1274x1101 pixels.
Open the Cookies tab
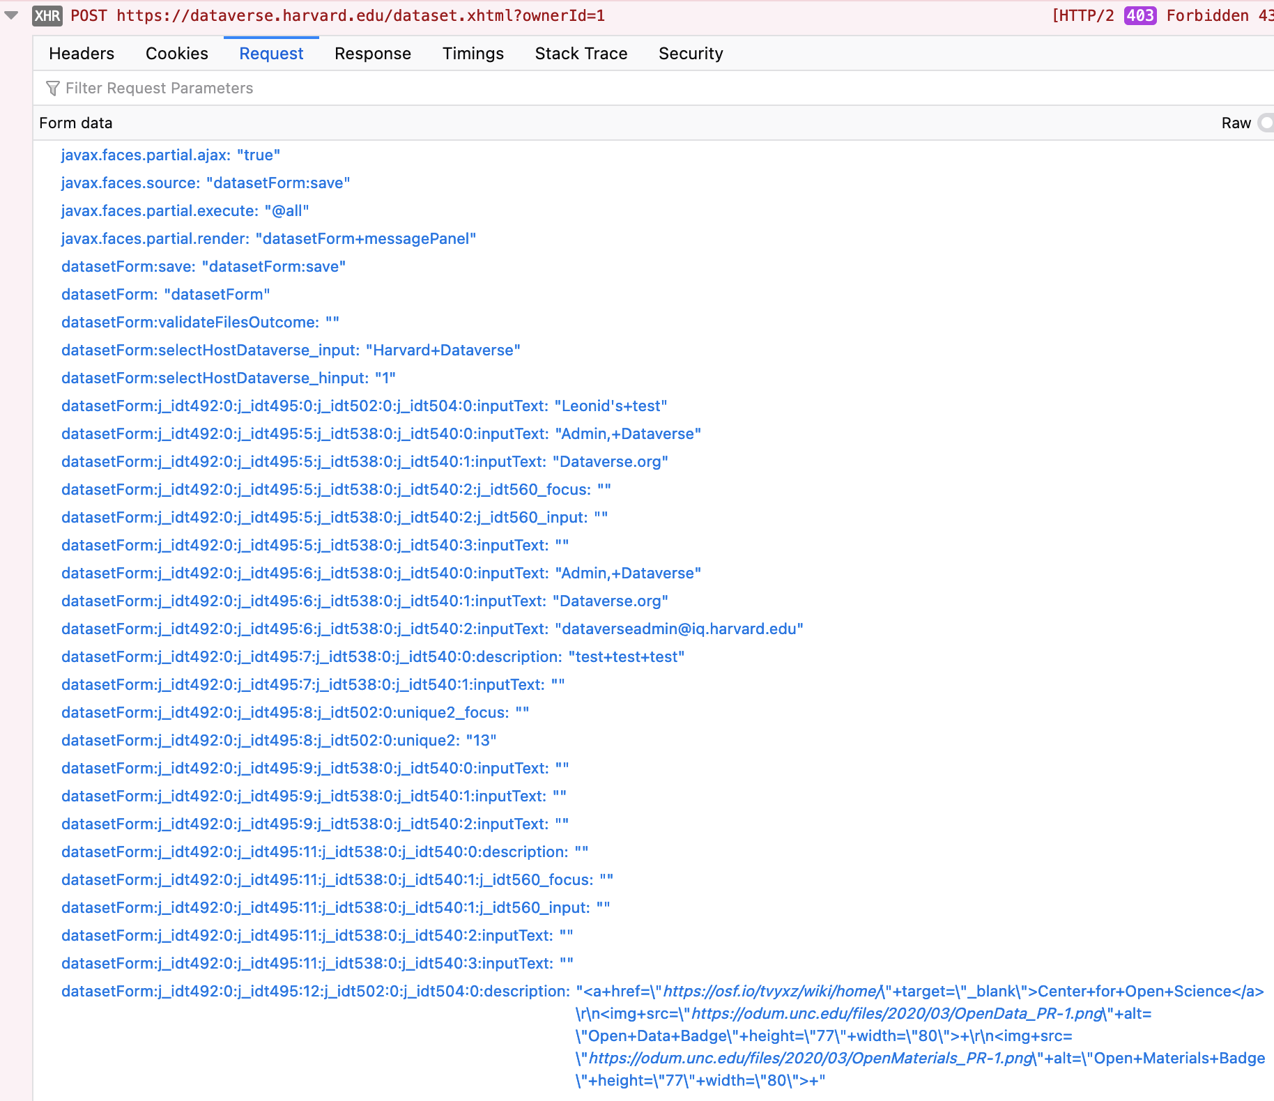[176, 53]
